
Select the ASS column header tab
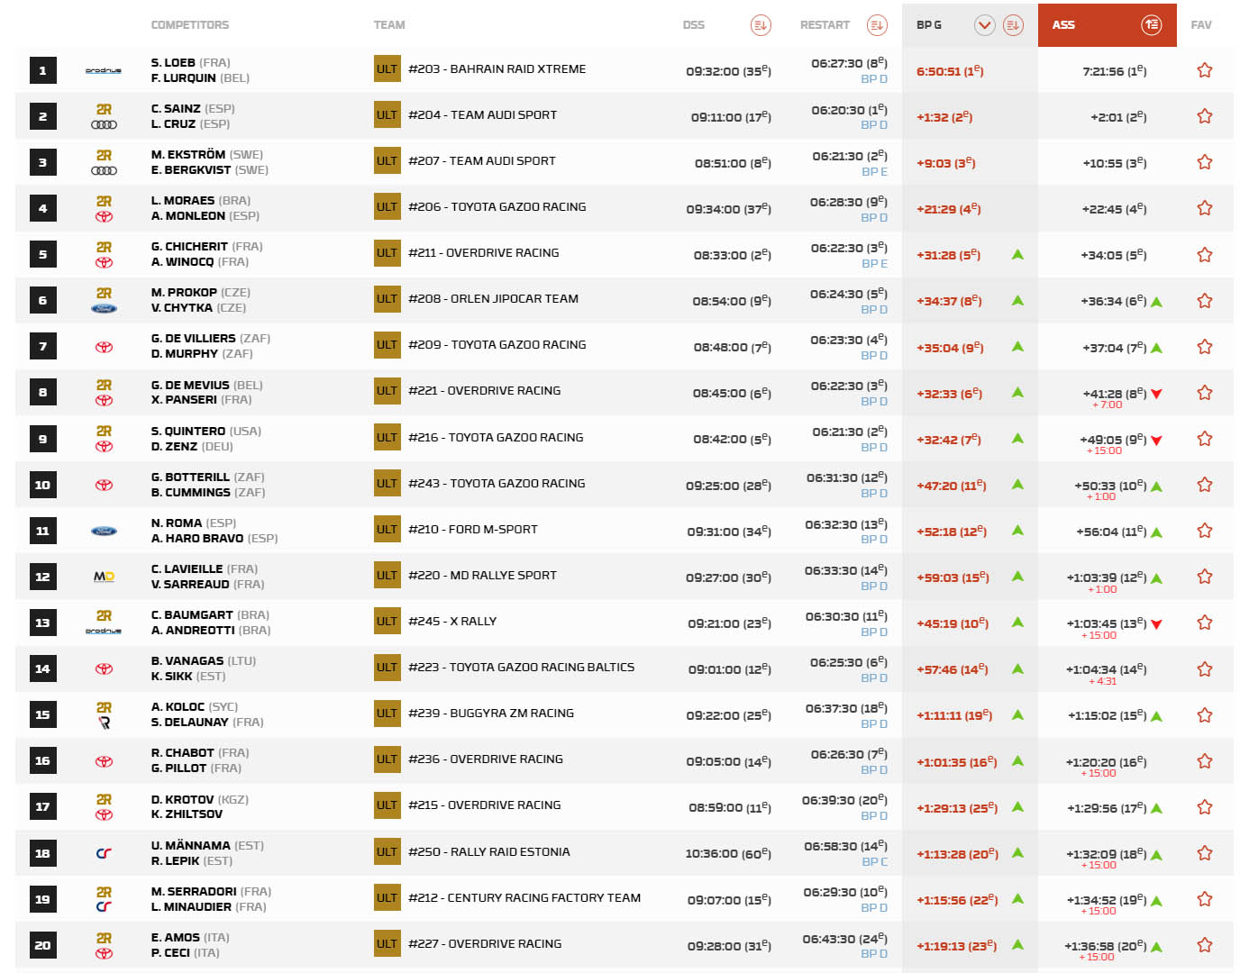coord(1064,25)
